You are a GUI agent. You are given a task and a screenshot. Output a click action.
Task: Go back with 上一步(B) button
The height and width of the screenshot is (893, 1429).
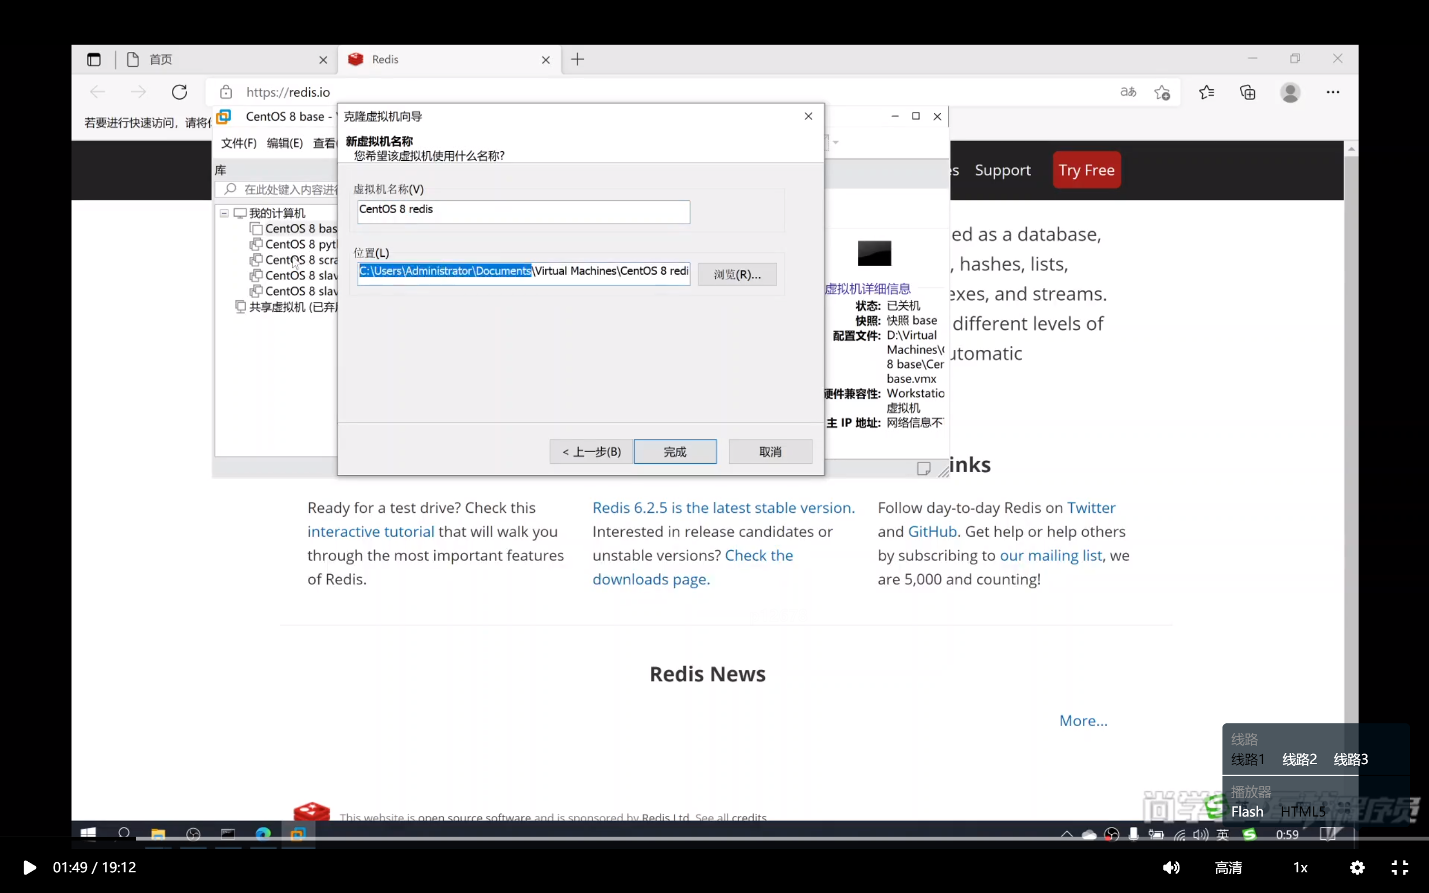(x=591, y=452)
